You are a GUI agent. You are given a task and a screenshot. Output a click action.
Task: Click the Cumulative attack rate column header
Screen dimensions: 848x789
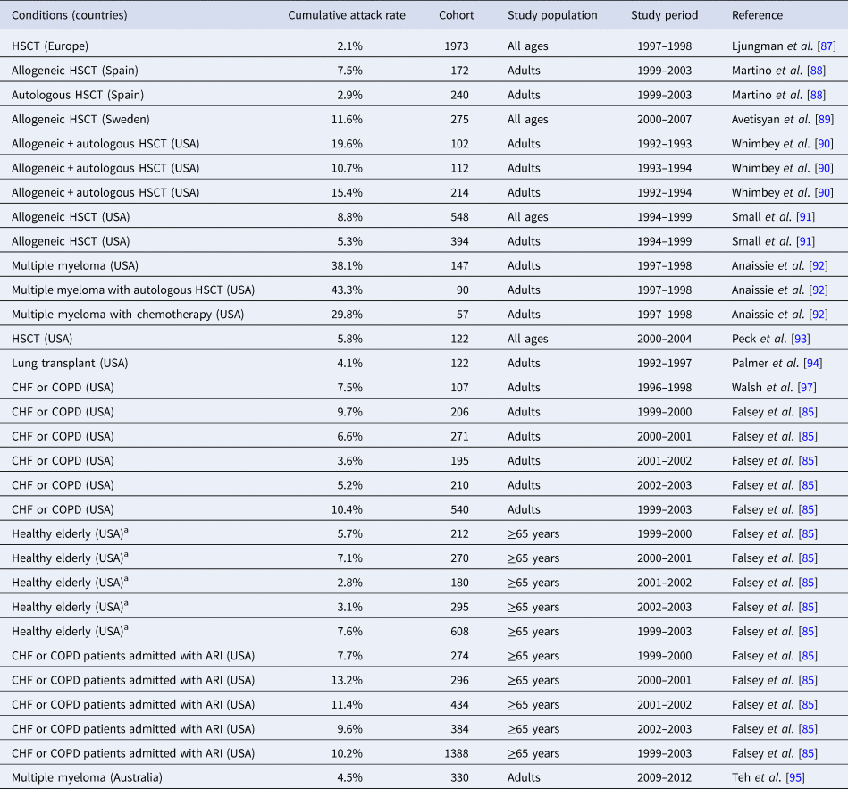tap(346, 15)
